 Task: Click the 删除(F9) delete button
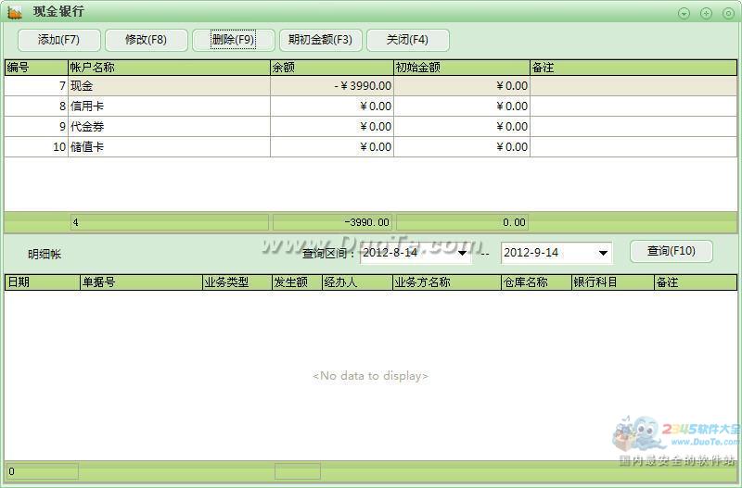pyautogui.click(x=233, y=40)
